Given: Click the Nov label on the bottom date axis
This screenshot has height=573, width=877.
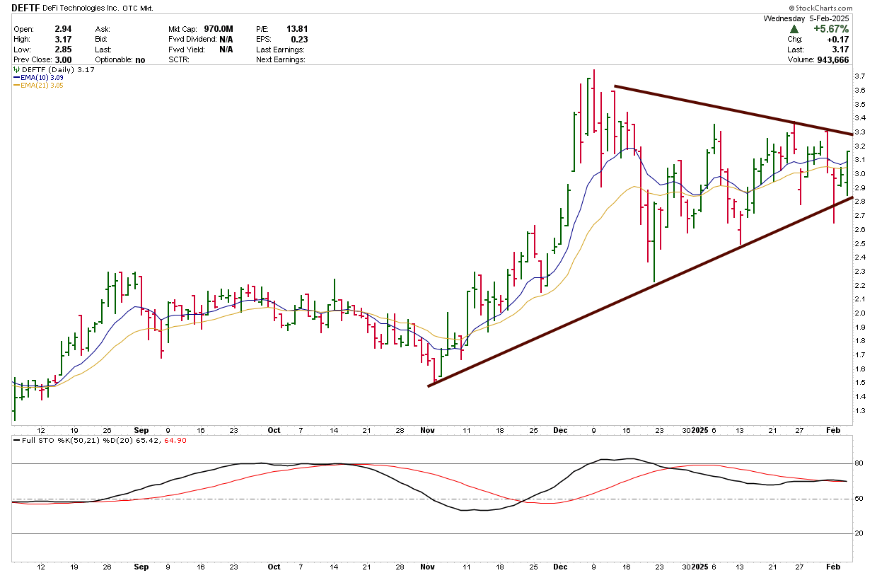Looking at the screenshot, I should [427, 567].
